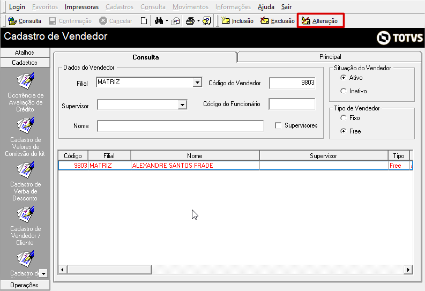This screenshot has height=291, width=425.
Task: Click the Supervisor column header
Action: point(324,156)
